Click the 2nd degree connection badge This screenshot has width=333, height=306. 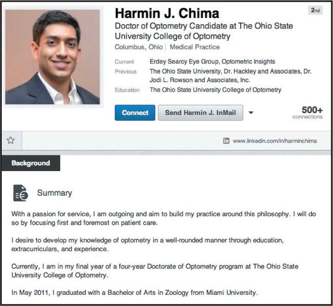tap(316, 10)
